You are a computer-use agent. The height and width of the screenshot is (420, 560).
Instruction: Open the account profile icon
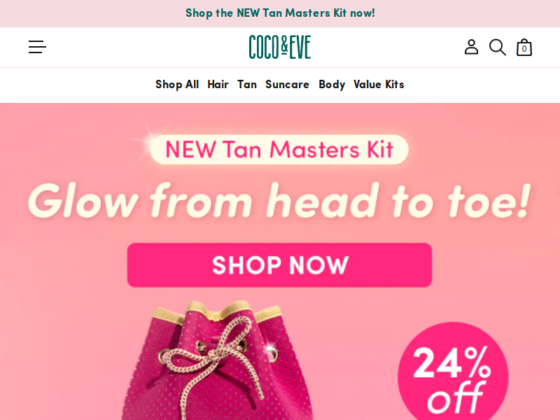(x=471, y=47)
